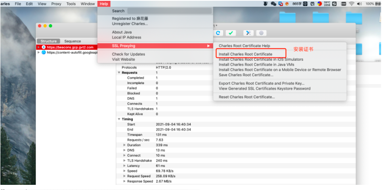Open the View menu
382x190 pixels.
[42, 4]
